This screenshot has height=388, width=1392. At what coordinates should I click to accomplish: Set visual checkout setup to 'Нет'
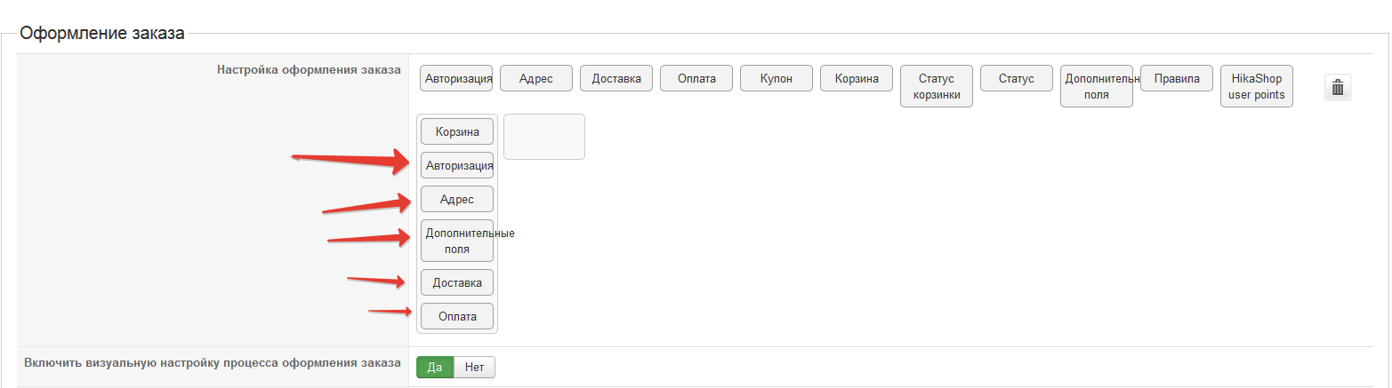[x=474, y=368]
